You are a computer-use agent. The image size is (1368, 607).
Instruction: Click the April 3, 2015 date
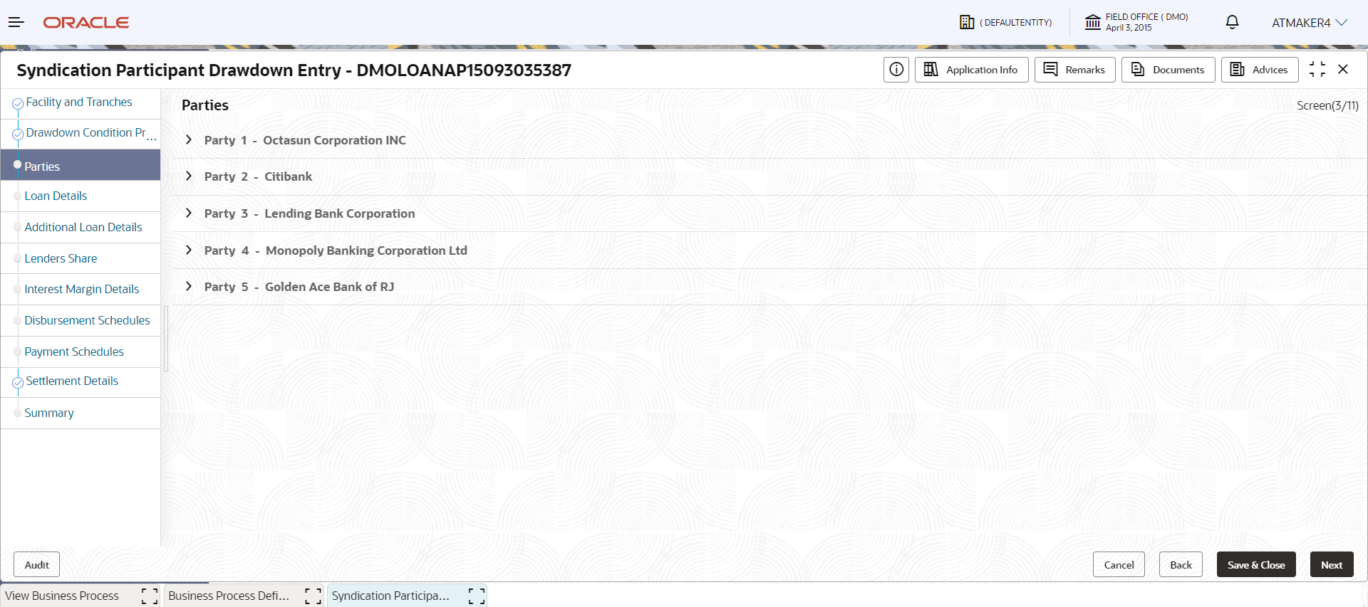pos(1129,28)
